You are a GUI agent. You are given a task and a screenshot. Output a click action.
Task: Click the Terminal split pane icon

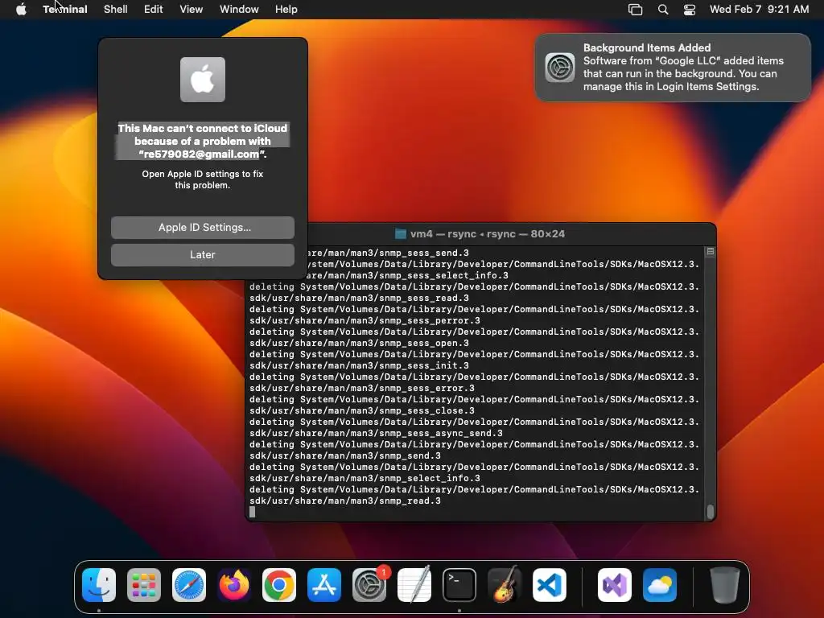(711, 252)
